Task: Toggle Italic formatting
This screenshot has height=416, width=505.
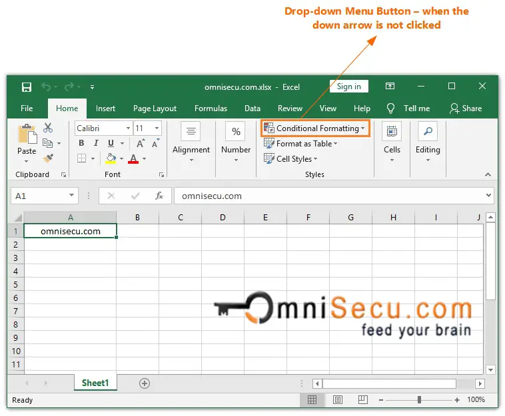Action: pyautogui.click(x=96, y=143)
